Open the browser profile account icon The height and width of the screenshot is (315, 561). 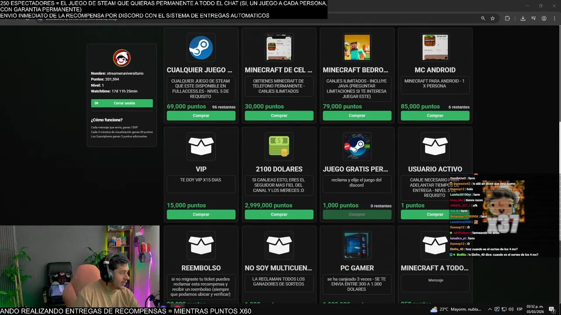[x=544, y=18]
